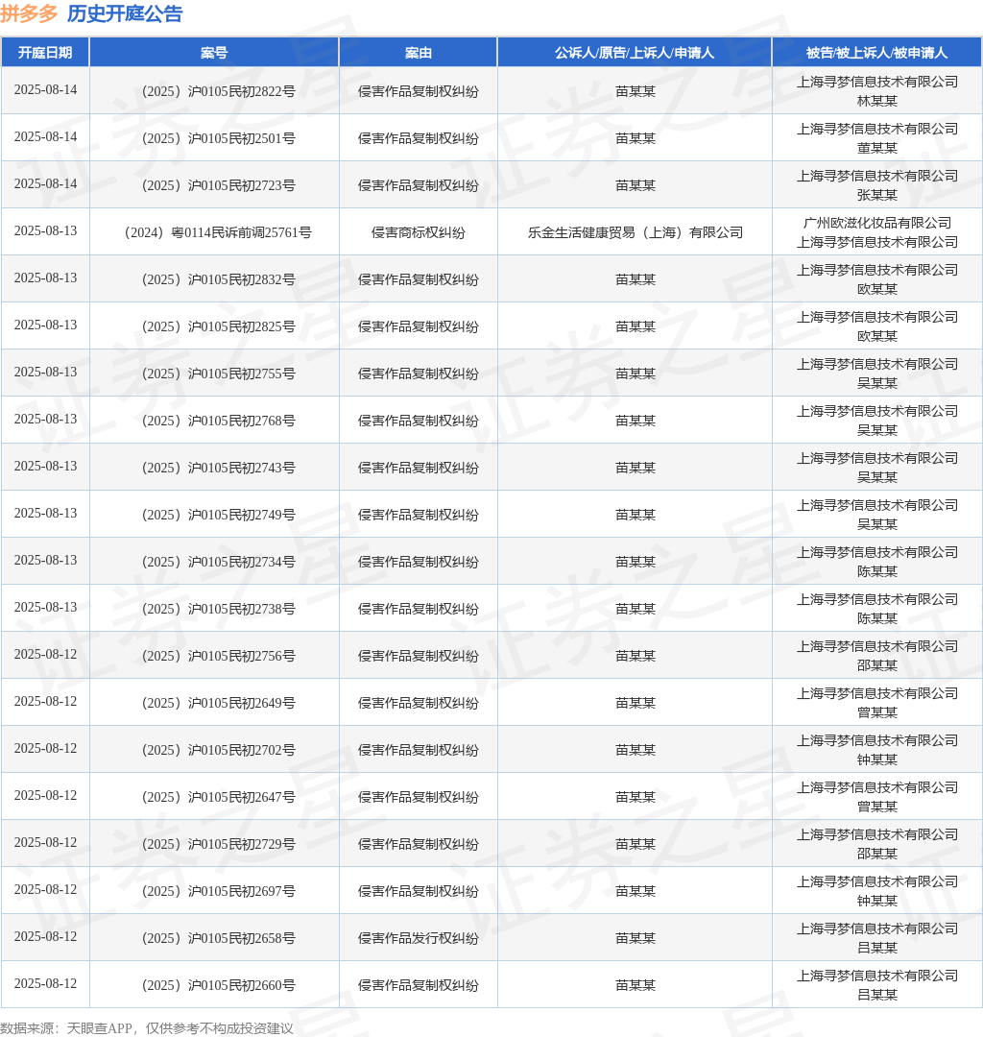
Task: Click 侵害作品复制权纠纷 in 2697号 row
Action: point(418,889)
